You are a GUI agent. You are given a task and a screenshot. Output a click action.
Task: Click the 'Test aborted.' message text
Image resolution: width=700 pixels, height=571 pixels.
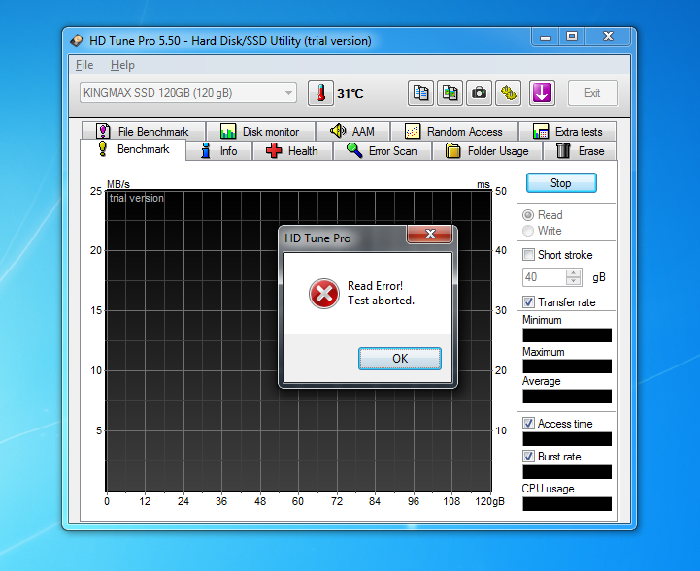381,301
